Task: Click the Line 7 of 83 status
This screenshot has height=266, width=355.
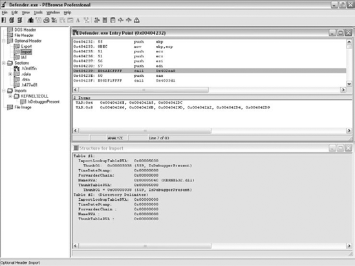Action: coord(159,138)
